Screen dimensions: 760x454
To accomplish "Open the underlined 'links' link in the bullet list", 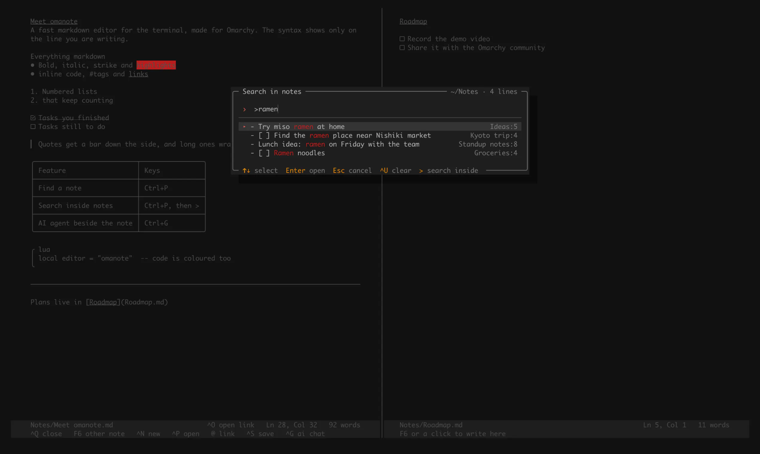I will coord(138,74).
